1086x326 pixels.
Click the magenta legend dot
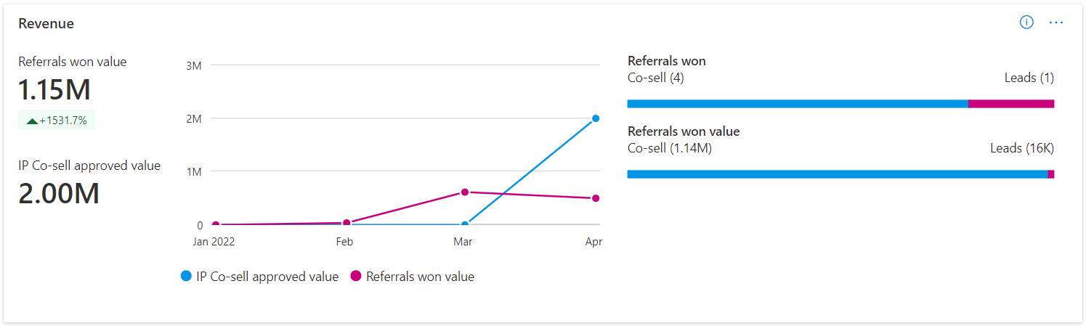(x=356, y=277)
